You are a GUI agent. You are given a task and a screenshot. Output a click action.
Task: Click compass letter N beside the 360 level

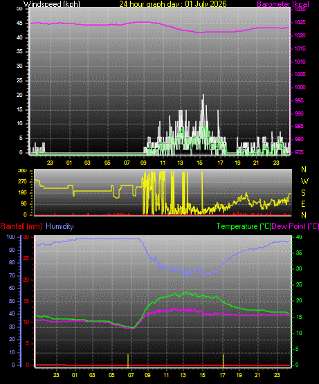pyautogui.click(x=304, y=170)
